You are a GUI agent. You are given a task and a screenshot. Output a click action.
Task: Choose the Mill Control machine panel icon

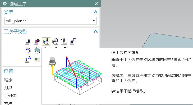pyautogui.click(x=37, y=59)
